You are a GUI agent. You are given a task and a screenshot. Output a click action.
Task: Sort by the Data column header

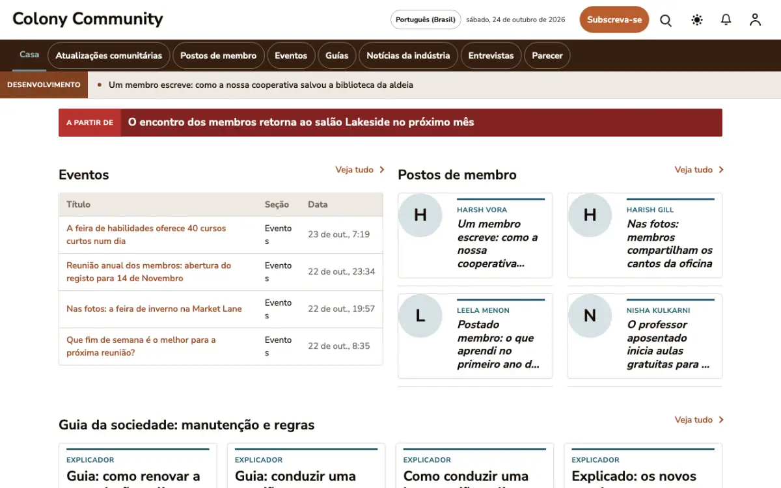318,204
